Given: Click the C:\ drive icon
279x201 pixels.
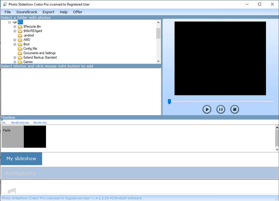Looking at the screenshot, I should point(15,22).
